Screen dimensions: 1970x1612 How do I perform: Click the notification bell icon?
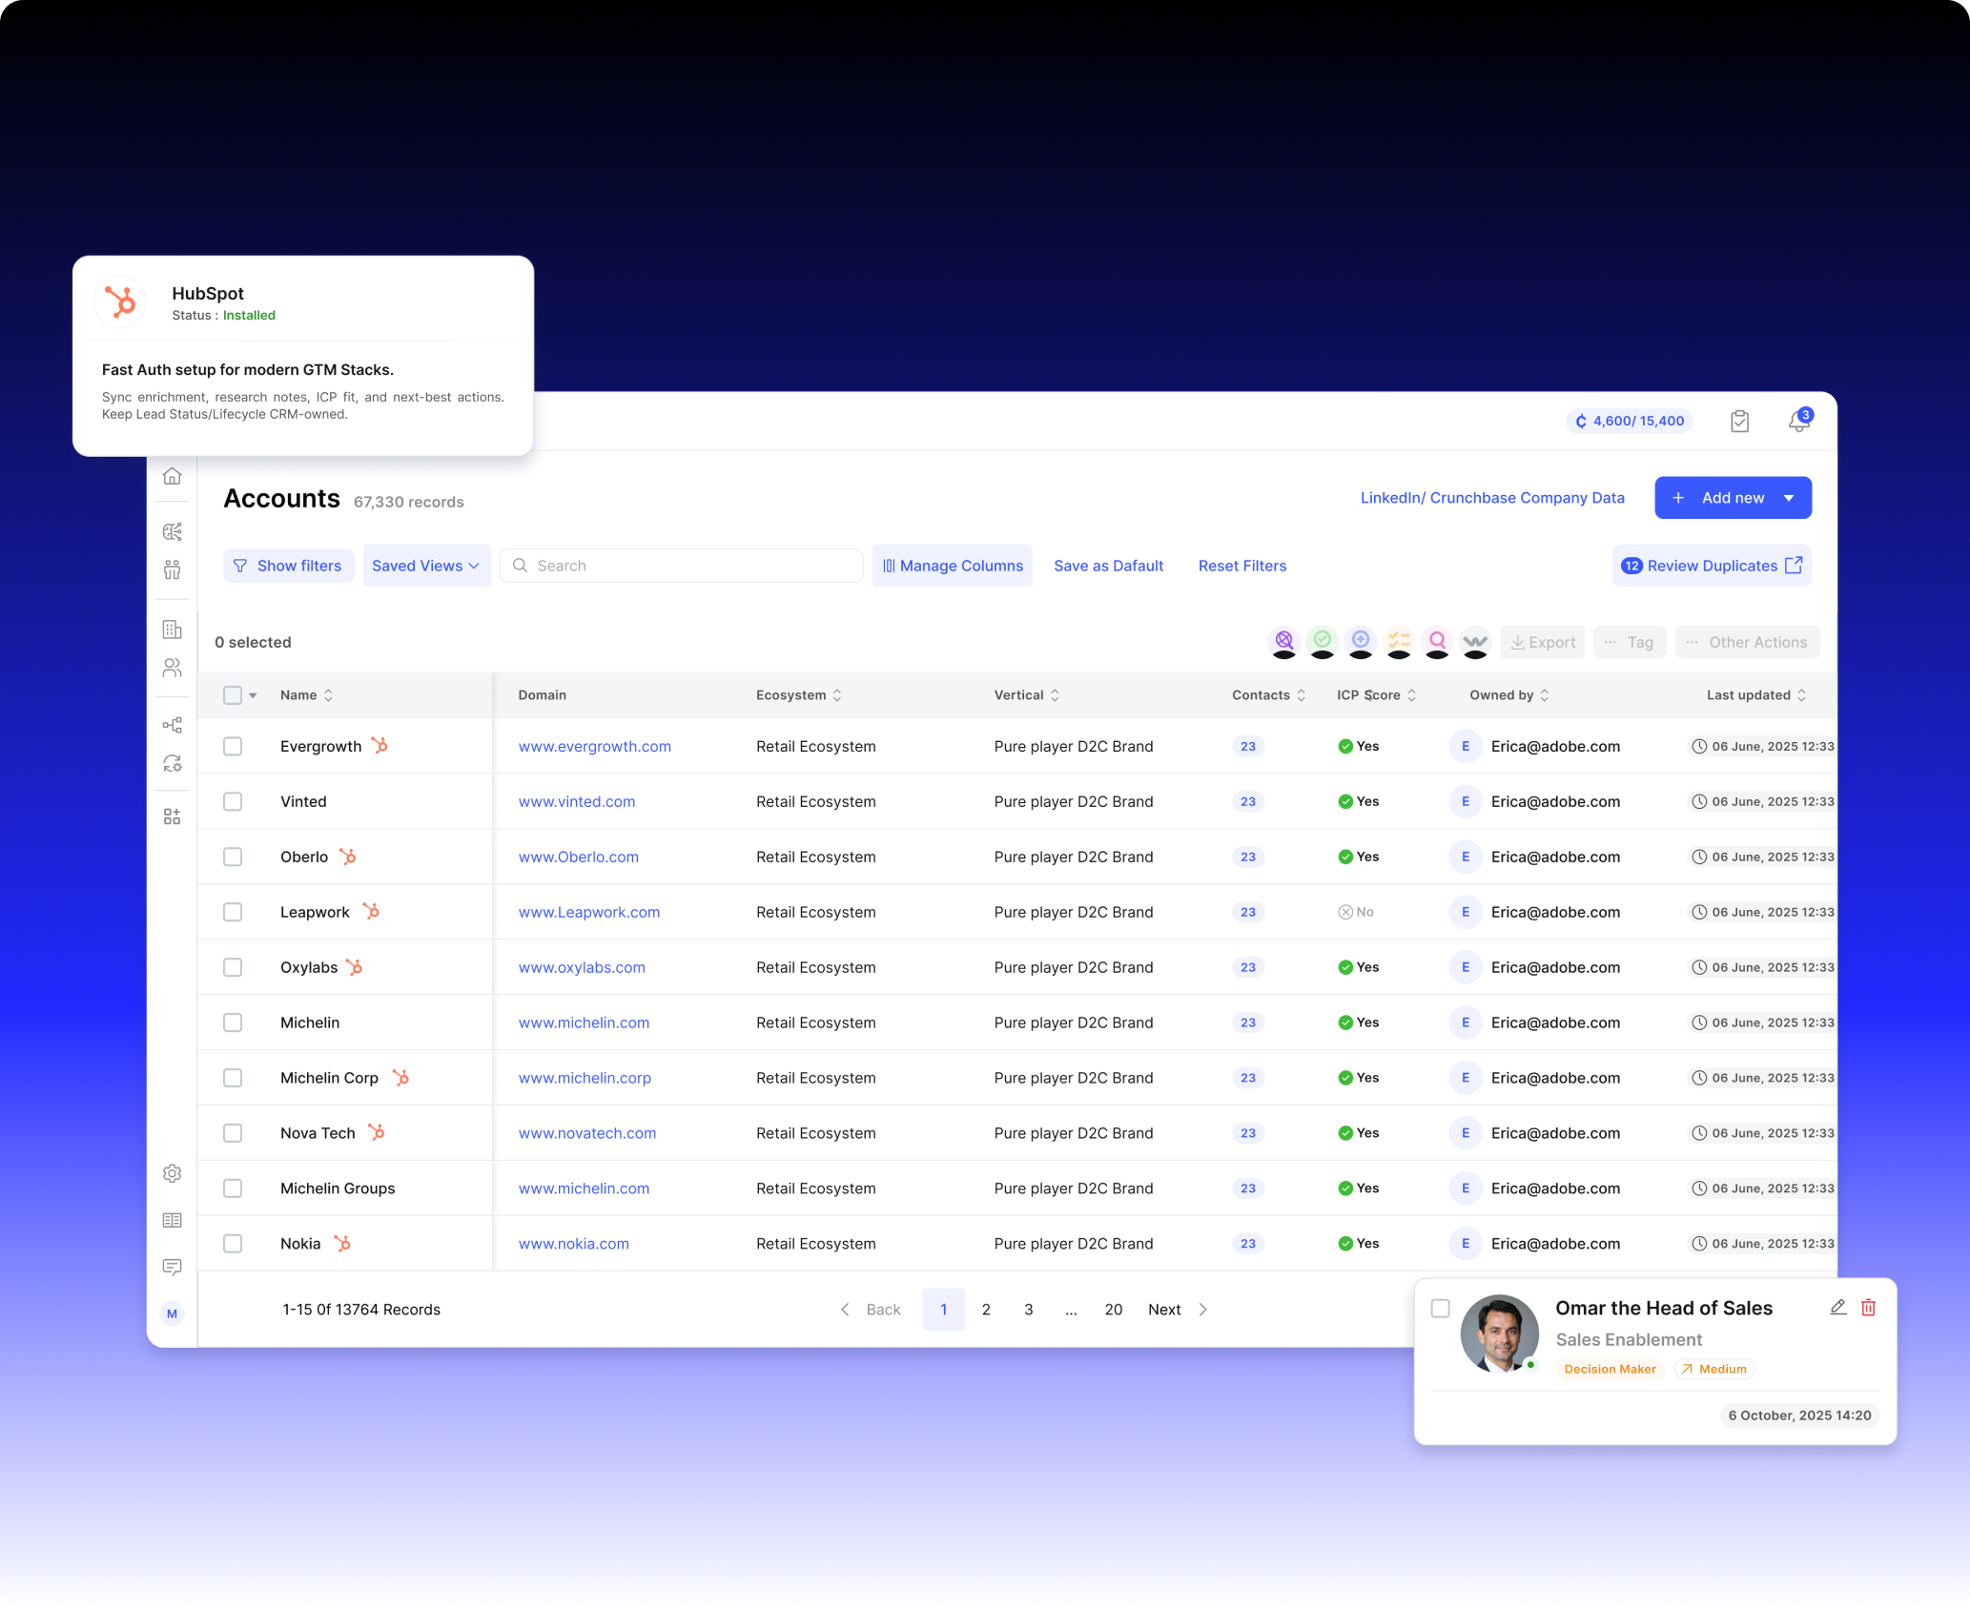1798,422
